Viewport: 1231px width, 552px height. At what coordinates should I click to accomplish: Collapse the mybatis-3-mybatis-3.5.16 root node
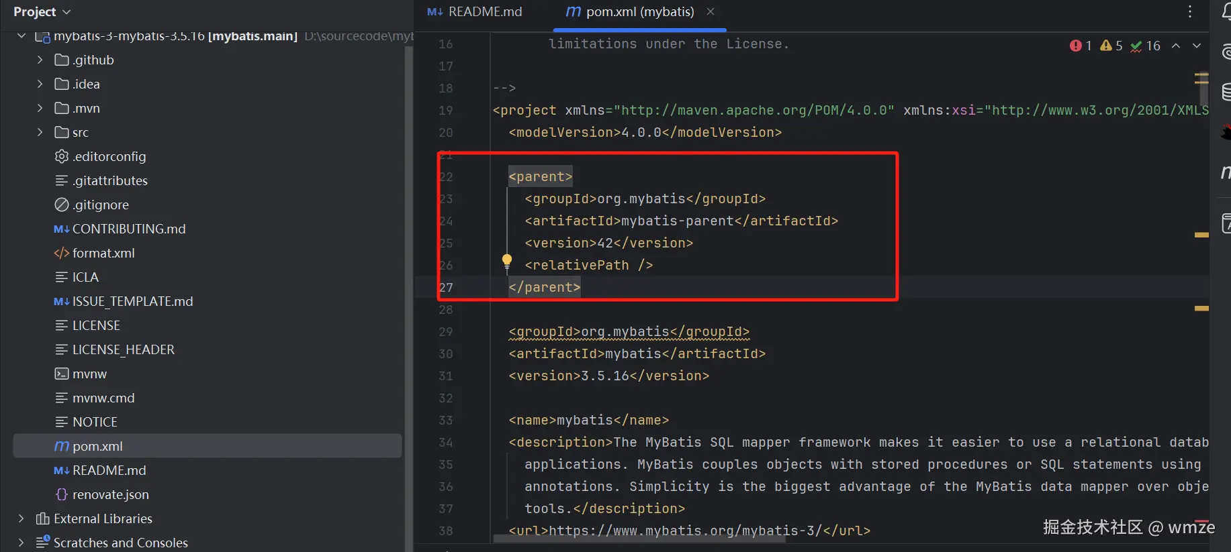21,36
